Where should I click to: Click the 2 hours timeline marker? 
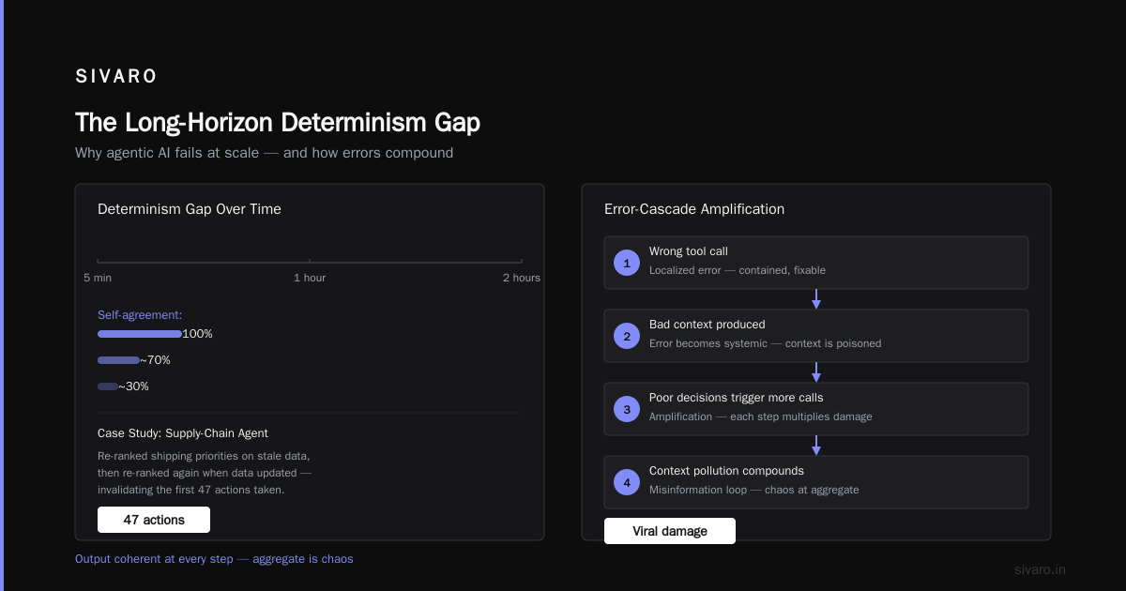[x=521, y=278]
